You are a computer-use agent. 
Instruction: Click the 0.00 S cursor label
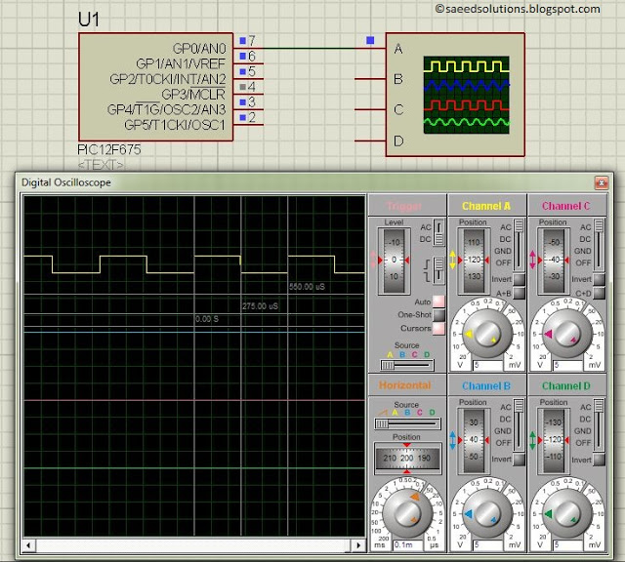coord(207,319)
